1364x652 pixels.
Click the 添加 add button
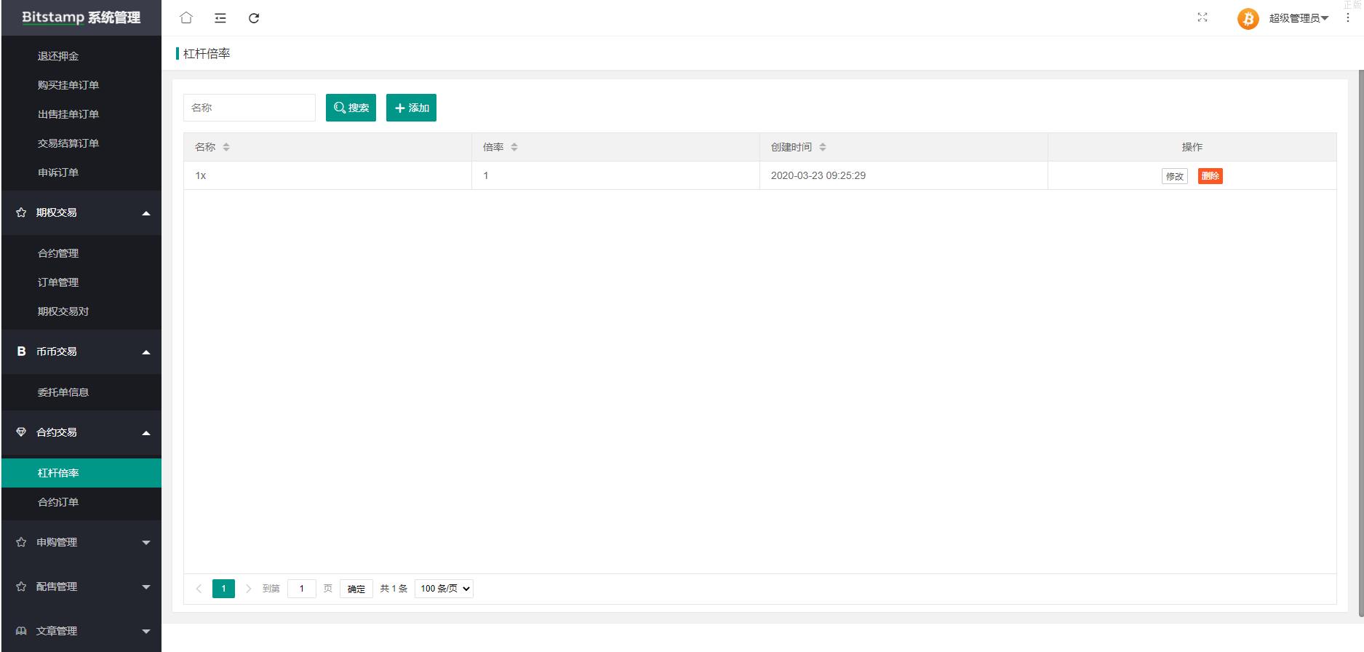[411, 108]
